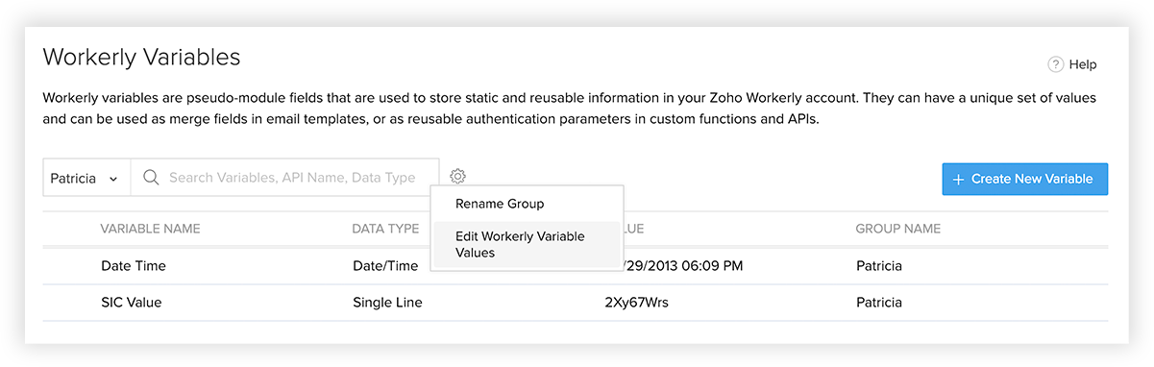Click the settings gear icon
The width and height of the screenshot is (1154, 367).
pyautogui.click(x=457, y=177)
